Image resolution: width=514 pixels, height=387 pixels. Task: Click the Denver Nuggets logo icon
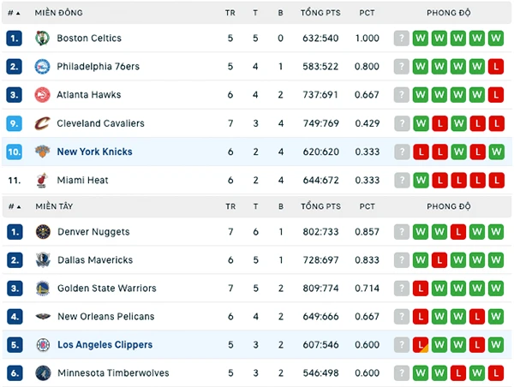[x=43, y=232]
